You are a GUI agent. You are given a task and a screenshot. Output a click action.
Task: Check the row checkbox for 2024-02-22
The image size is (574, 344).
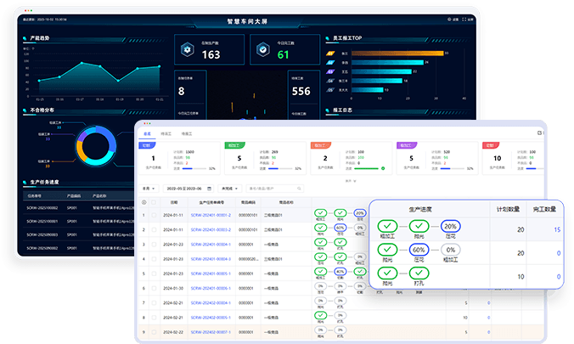154,331
